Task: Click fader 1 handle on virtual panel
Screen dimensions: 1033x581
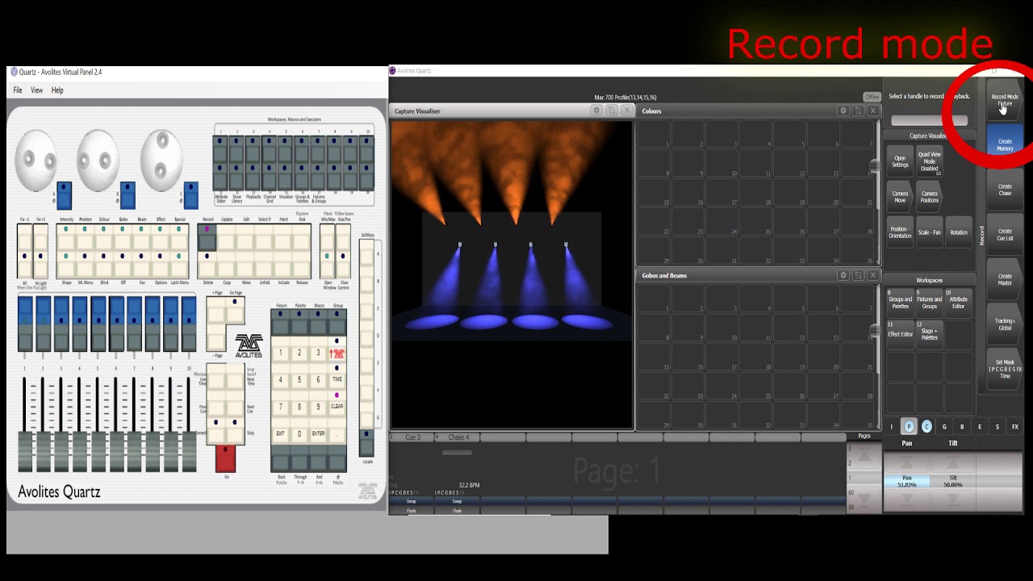Action: click(26, 450)
